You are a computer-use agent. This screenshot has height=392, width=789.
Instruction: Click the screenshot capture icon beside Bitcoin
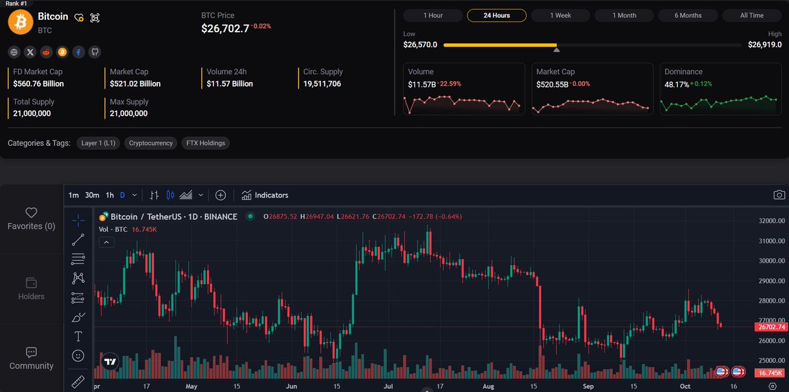coord(95,18)
